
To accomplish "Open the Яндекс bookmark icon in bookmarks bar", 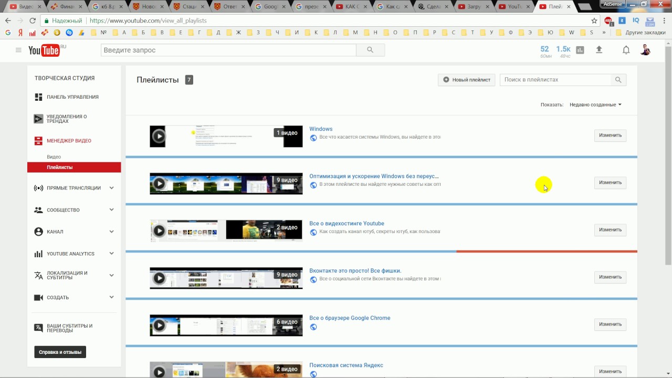I will (20, 33).
